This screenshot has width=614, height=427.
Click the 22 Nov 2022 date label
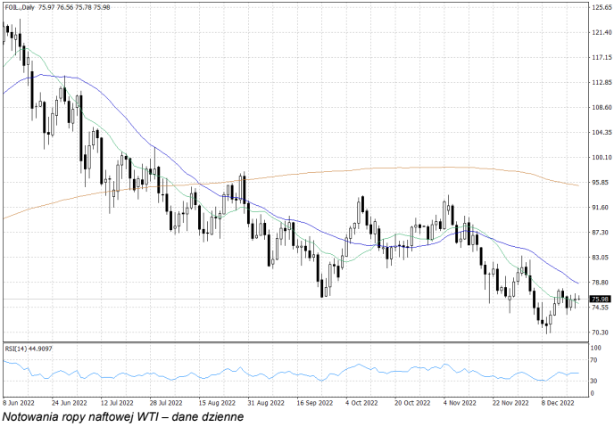tap(510, 402)
